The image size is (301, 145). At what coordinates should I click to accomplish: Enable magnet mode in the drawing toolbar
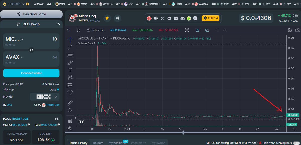70,120
